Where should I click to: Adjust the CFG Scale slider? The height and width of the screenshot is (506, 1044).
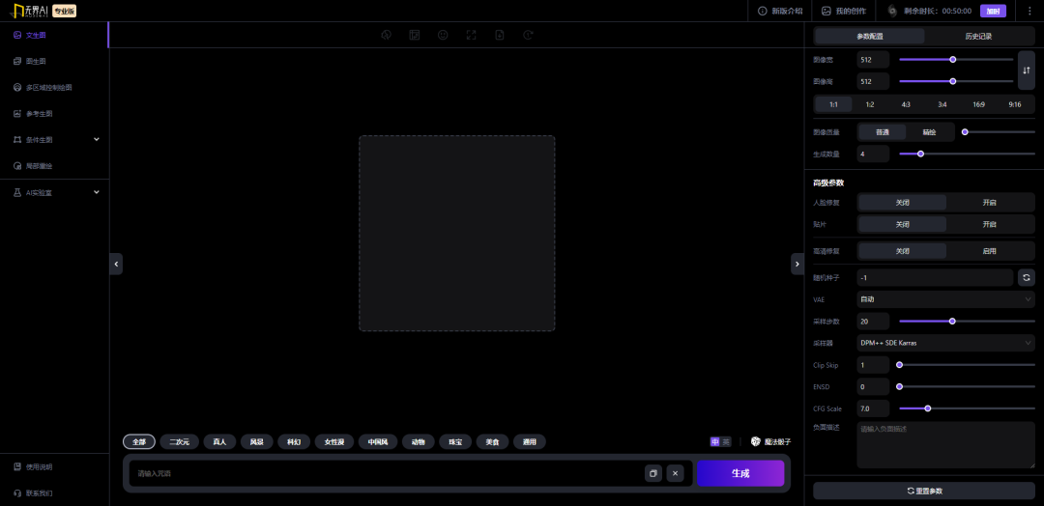pos(967,408)
